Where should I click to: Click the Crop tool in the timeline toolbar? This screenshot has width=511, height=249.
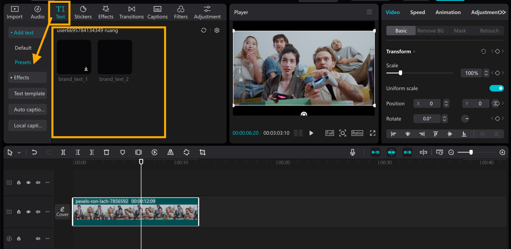[202, 152]
